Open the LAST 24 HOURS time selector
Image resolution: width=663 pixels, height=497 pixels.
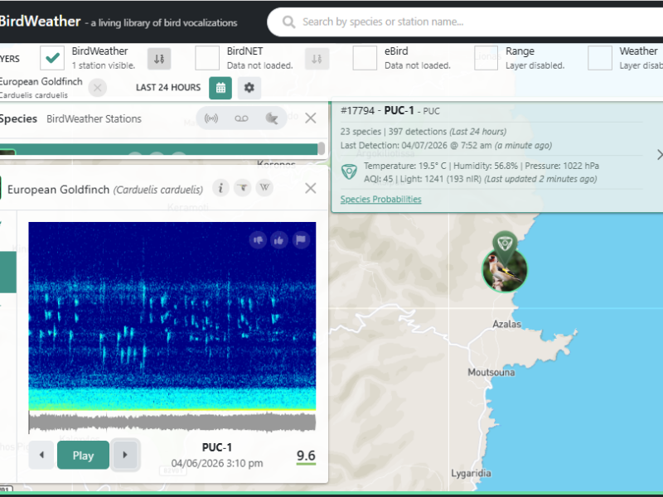170,87
